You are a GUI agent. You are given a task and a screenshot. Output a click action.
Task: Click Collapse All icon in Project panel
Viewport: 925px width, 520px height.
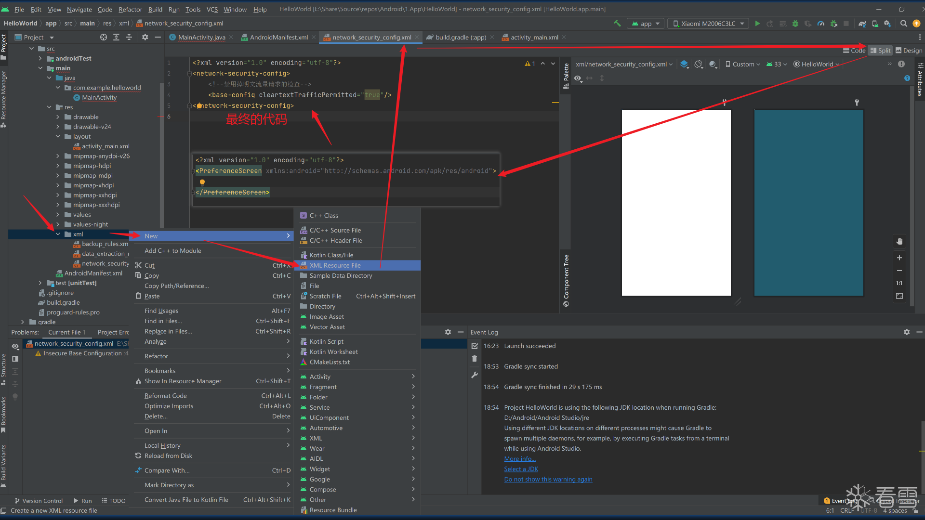click(129, 37)
